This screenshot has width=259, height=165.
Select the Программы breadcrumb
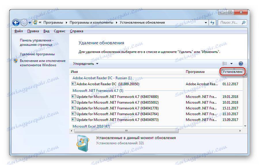point(53,23)
